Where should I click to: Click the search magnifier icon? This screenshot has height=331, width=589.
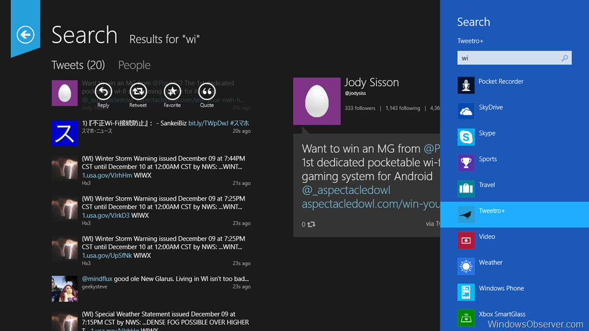(x=565, y=58)
